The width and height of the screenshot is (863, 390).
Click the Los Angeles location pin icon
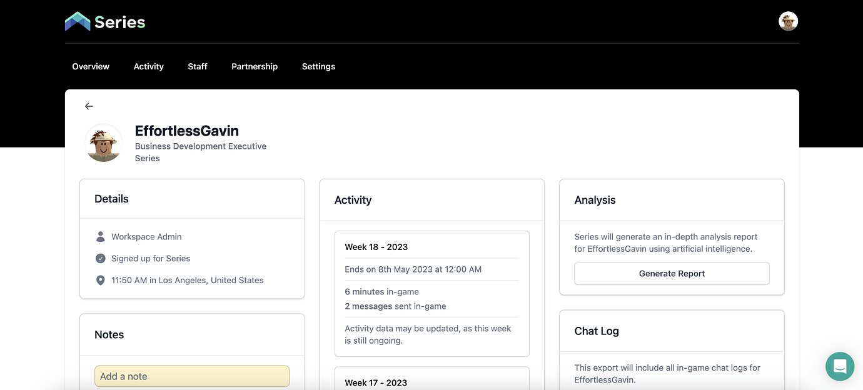point(100,279)
